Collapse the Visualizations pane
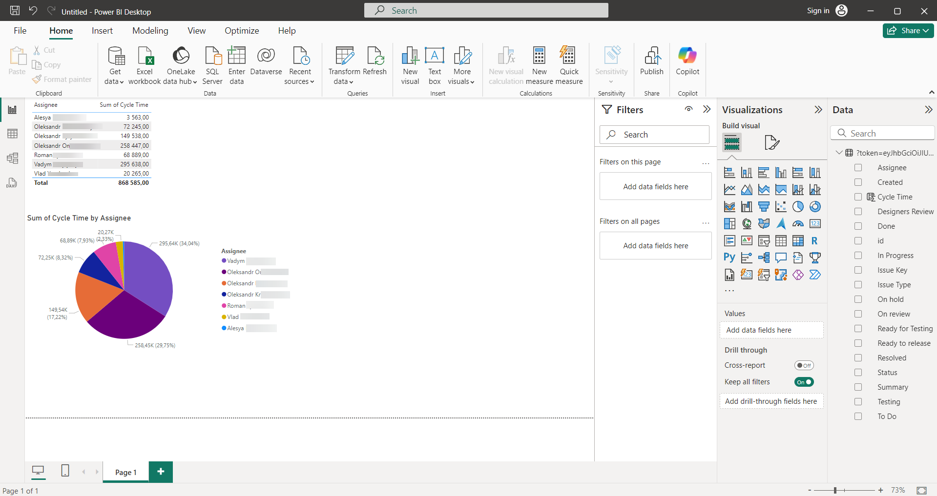 click(818, 110)
